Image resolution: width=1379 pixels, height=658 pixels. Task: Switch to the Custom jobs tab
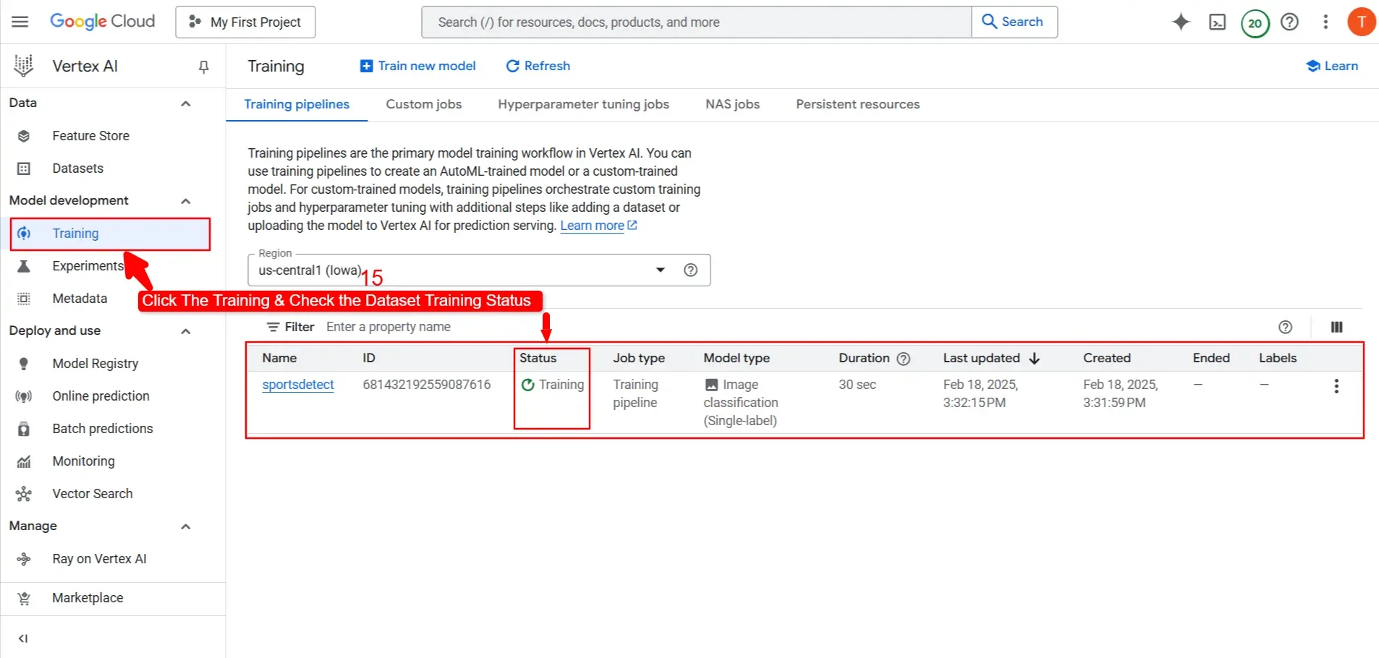[423, 104]
